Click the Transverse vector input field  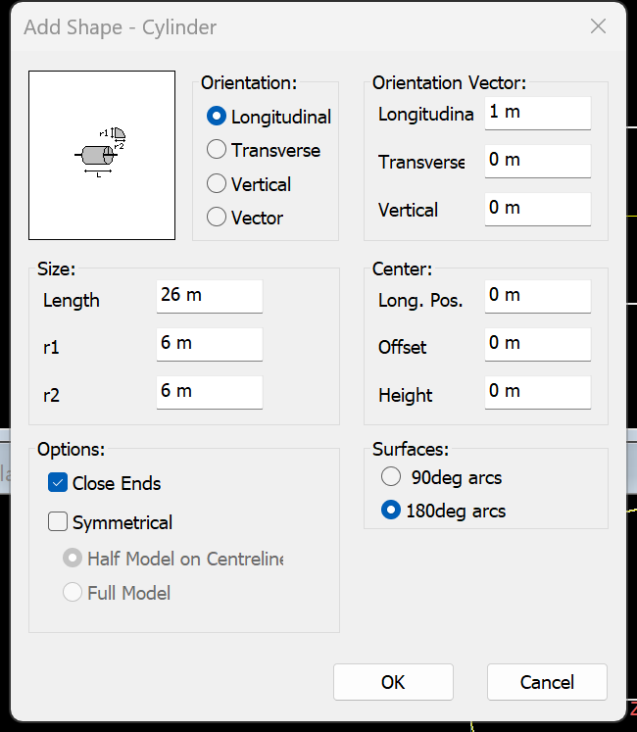537,160
